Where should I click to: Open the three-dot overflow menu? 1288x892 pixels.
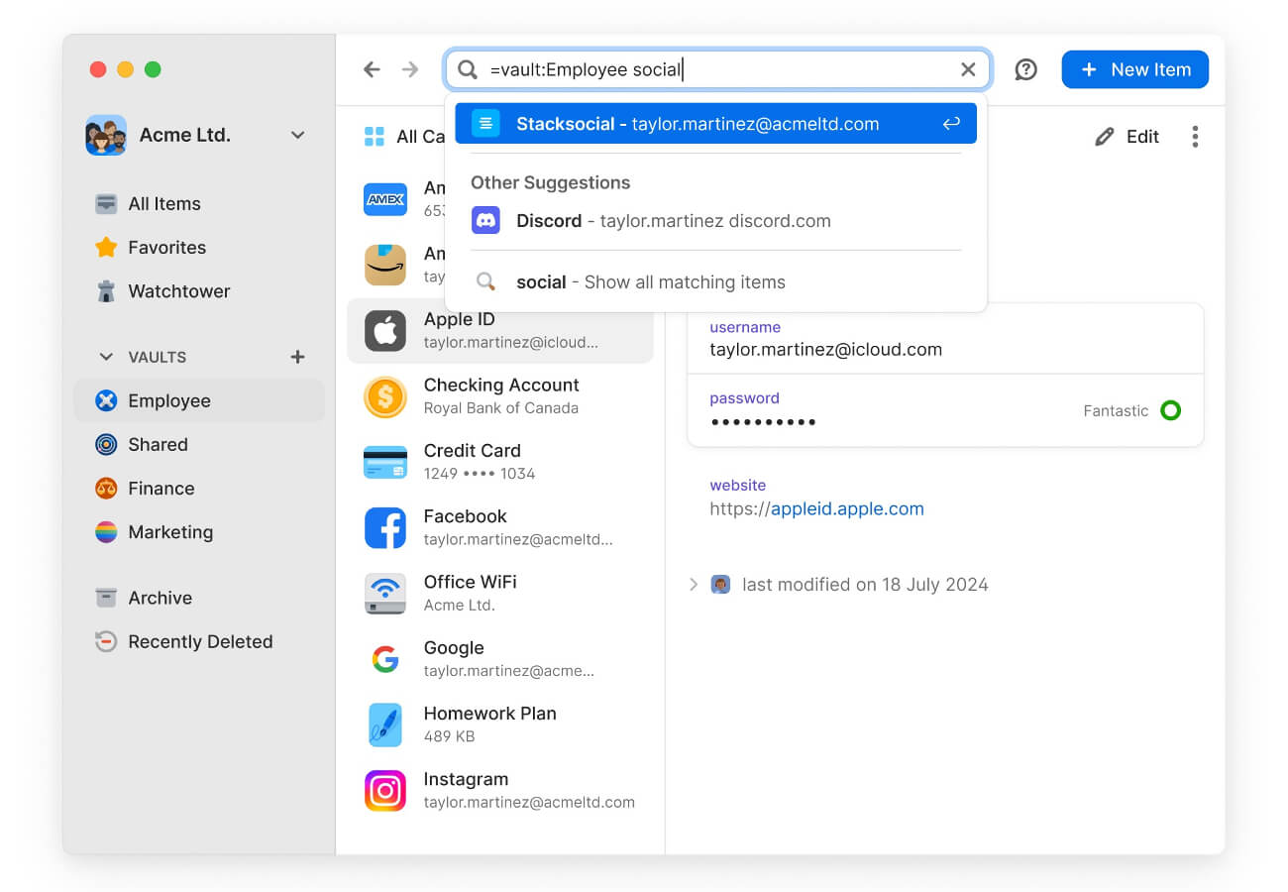pos(1196,137)
